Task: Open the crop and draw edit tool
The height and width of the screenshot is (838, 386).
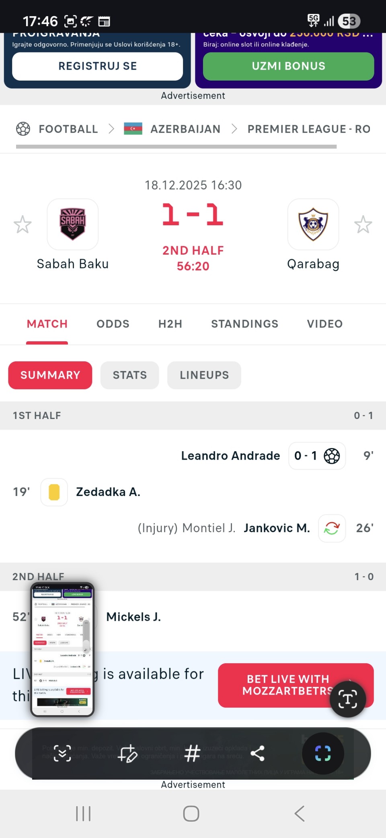Action: click(128, 753)
